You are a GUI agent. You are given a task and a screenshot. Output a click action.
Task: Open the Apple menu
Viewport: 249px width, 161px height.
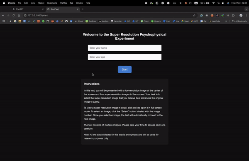pyautogui.click(x=4, y=3)
